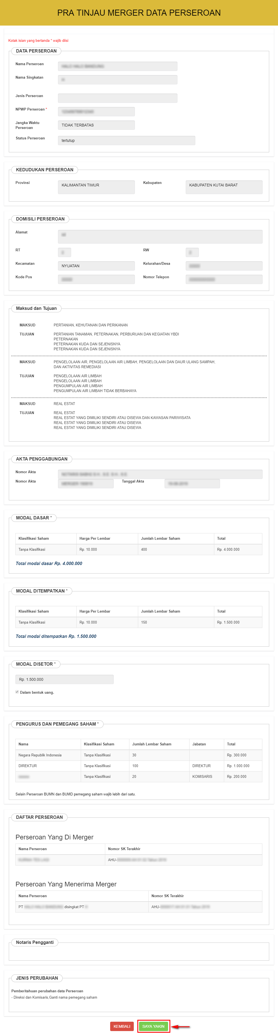Click the Status Perseroan field showing tertutup
The height and width of the screenshot is (1036, 278).
(126, 140)
